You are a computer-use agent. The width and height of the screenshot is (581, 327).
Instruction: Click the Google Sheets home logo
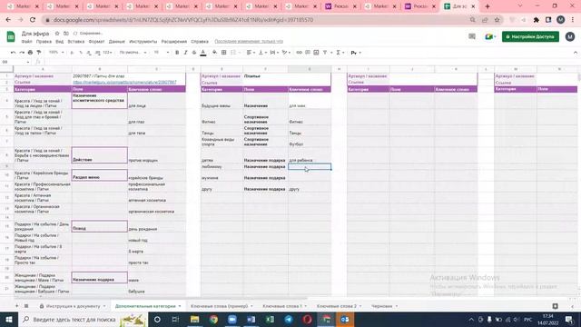click(x=11, y=36)
